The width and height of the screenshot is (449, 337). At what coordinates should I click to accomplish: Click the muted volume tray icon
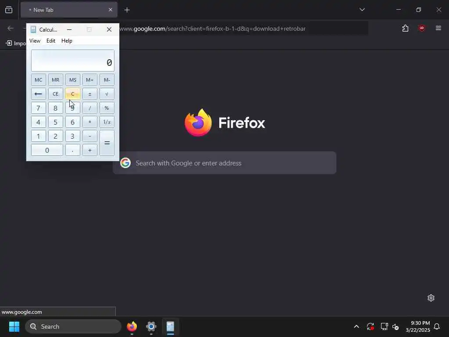396,326
